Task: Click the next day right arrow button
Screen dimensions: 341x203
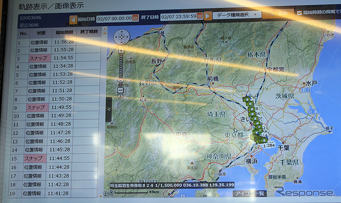Action: tap(208, 16)
